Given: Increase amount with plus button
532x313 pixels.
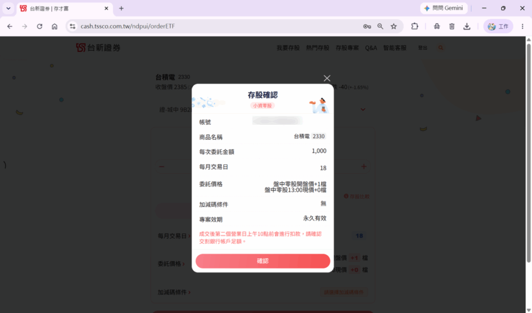Looking at the screenshot, I should (364, 167).
